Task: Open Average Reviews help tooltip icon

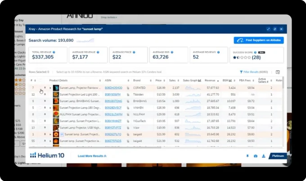Action: pos(218,52)
